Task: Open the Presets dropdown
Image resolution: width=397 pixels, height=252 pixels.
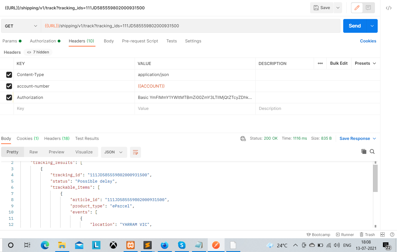Action: [365, 63]
